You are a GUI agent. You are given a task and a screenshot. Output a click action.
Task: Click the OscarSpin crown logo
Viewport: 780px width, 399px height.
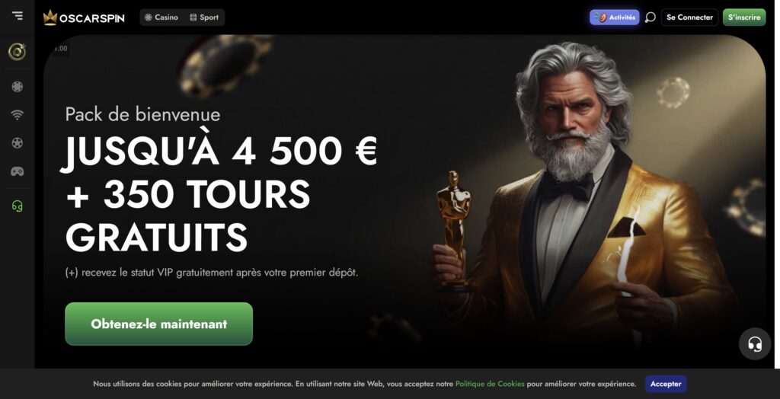click(x=84, y=18)
